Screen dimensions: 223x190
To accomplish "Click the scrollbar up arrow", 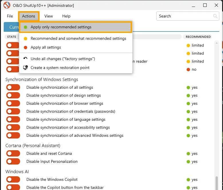I will click(x=217, y=43).
